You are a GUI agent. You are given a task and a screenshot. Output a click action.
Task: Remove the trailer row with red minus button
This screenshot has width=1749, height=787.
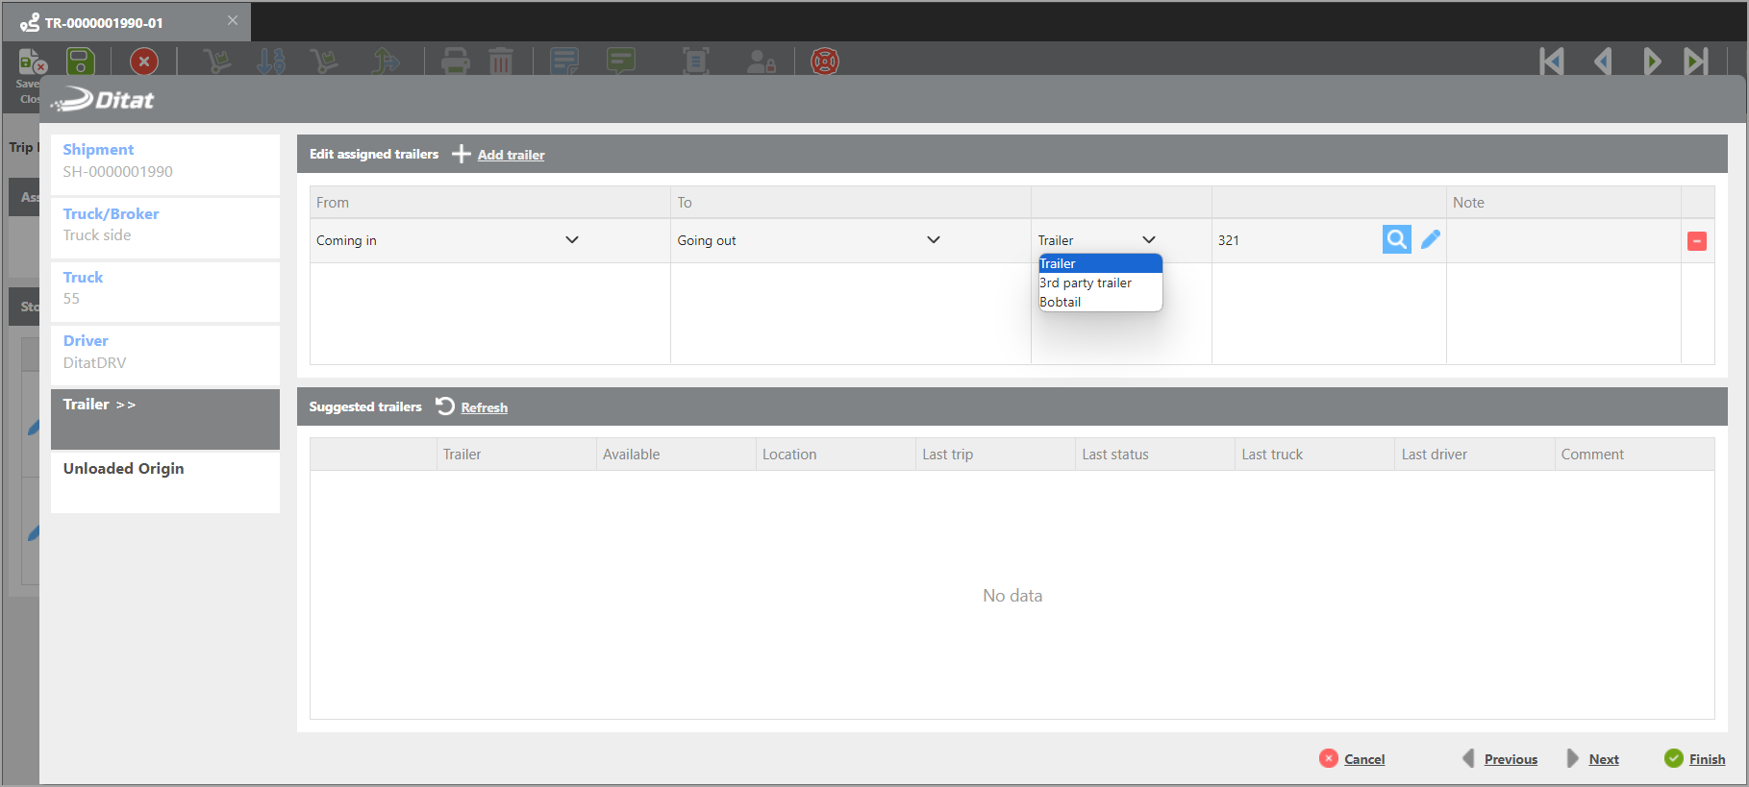1696,241
